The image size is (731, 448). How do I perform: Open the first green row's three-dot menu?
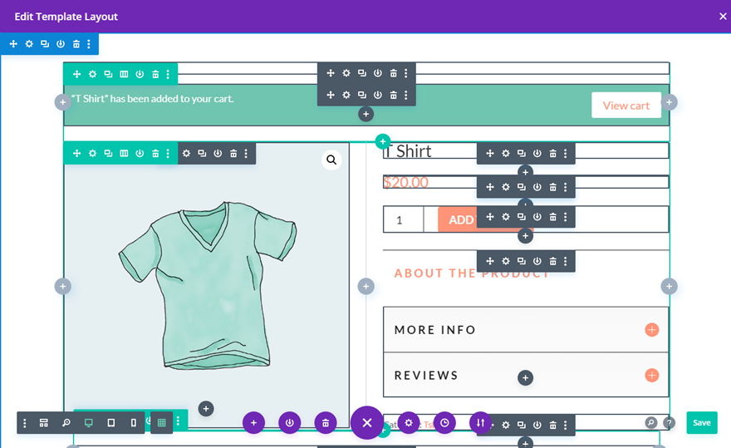pos(168,74)
